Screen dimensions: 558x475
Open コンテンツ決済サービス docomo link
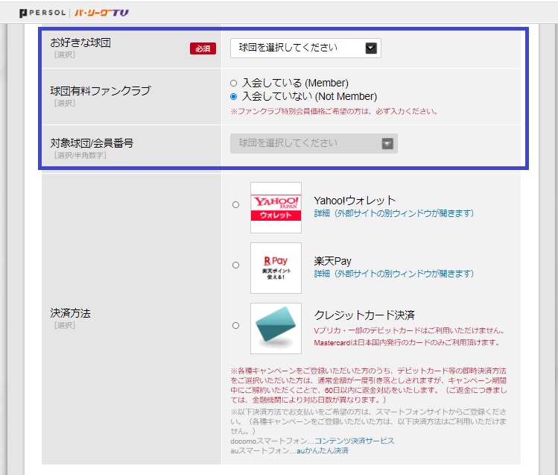(x=354, y=441)
